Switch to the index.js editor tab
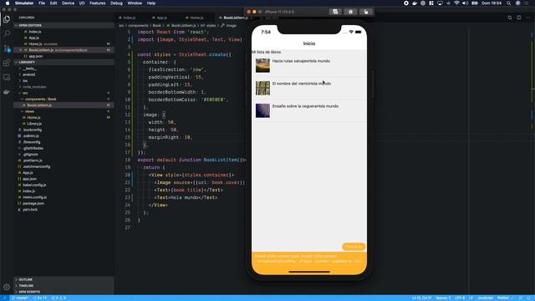The image size is (535, 301). [x=130, y=18]
